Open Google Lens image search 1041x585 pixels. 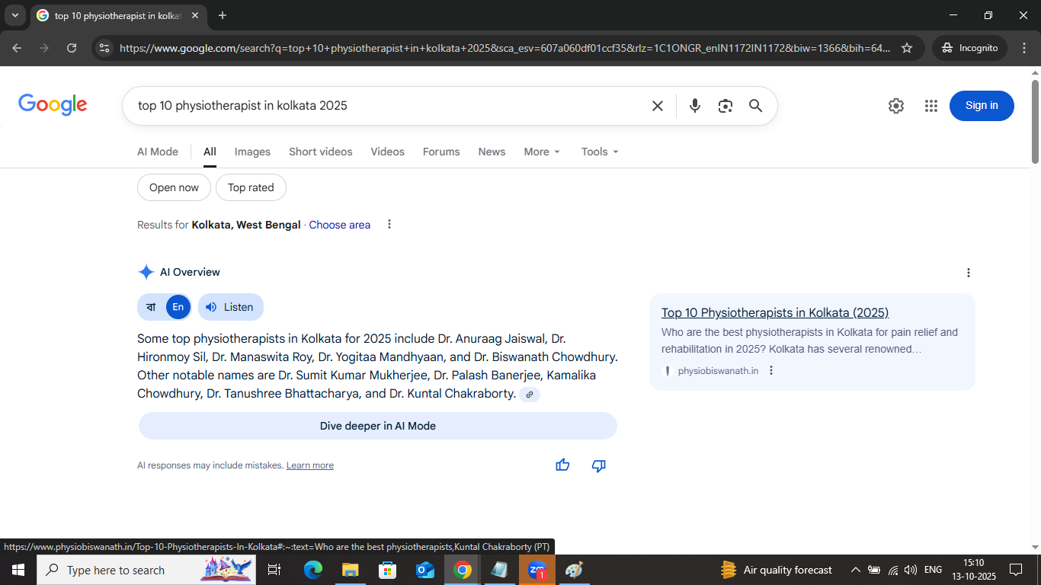tap(725, 106)
